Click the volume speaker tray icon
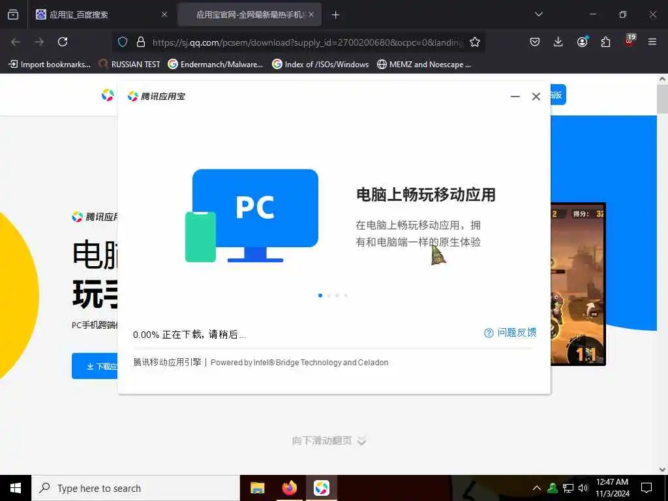This screenshot has width=668, height=501. 583,488
